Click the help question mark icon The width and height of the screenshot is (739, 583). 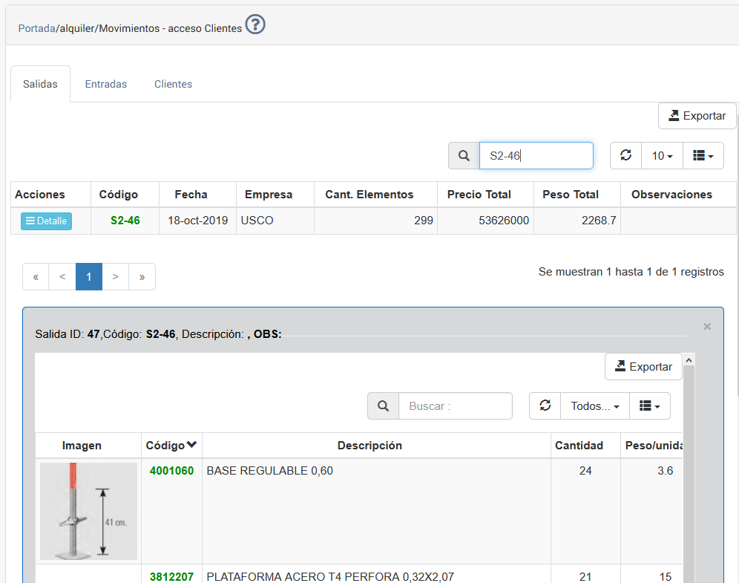(255, 25)
